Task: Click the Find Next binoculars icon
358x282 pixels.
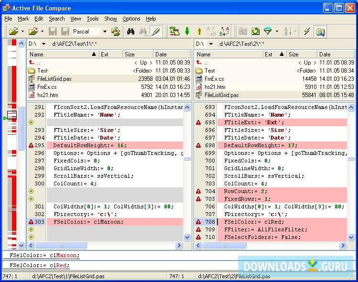Action: [143, 32]
